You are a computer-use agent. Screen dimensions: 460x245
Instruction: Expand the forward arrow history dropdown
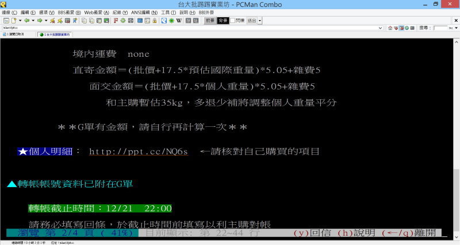point(46,21)
